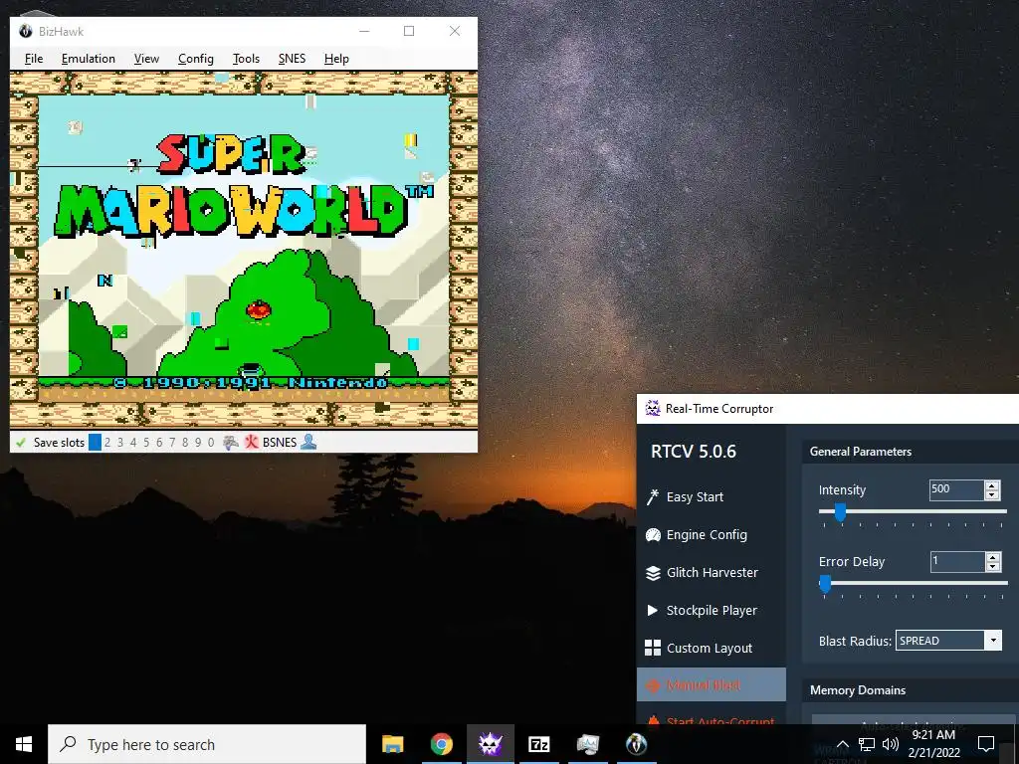Open the network status tray icon
The image size is (1019, 764).
(867, 744)
